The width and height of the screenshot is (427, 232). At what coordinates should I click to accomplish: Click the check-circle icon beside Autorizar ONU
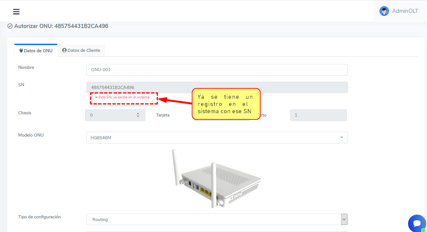[10, 26]
